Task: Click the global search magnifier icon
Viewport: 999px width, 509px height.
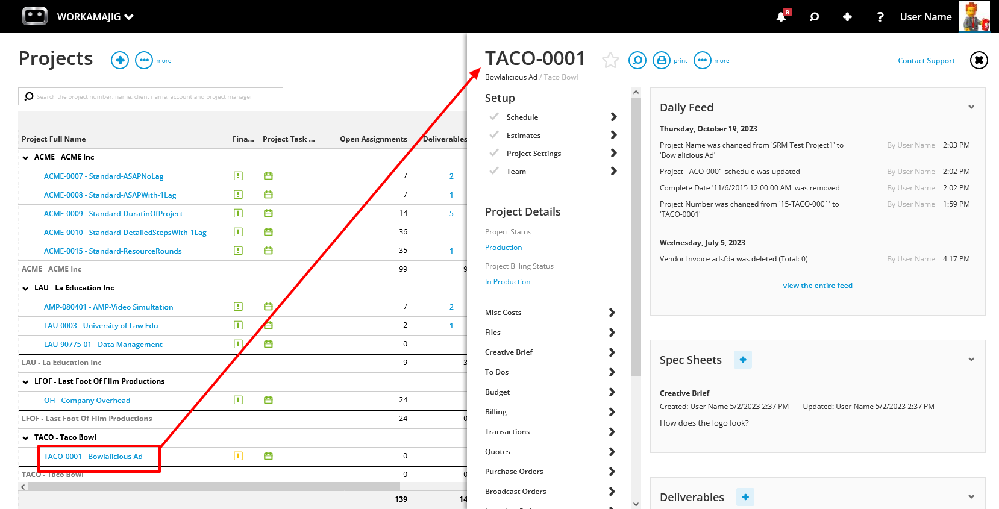Action: (814, 17)
